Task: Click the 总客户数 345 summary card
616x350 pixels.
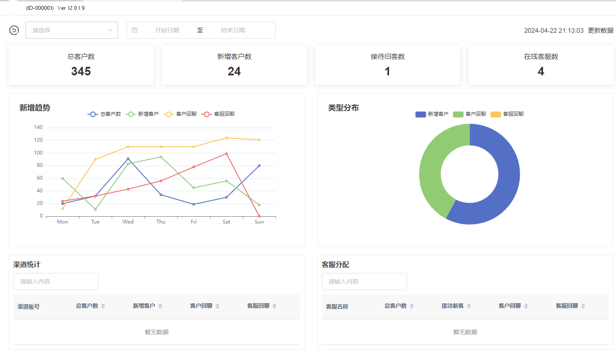Action: point(81,65)
